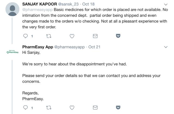Retweet PharmEasy App's response
Image resolution: width=174 pixels, height=114 pixels.
(x=49, y=108)
